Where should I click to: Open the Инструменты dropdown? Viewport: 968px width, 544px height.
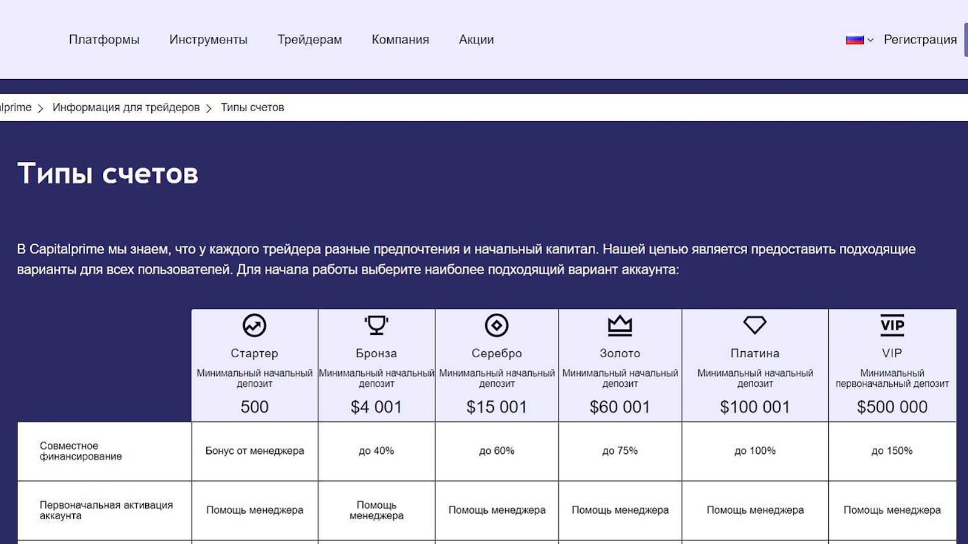click(209, 39)
